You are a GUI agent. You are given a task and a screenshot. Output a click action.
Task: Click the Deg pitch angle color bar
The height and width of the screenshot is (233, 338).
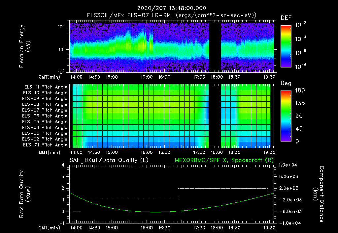pyautogui.click(x=286, y=116)
